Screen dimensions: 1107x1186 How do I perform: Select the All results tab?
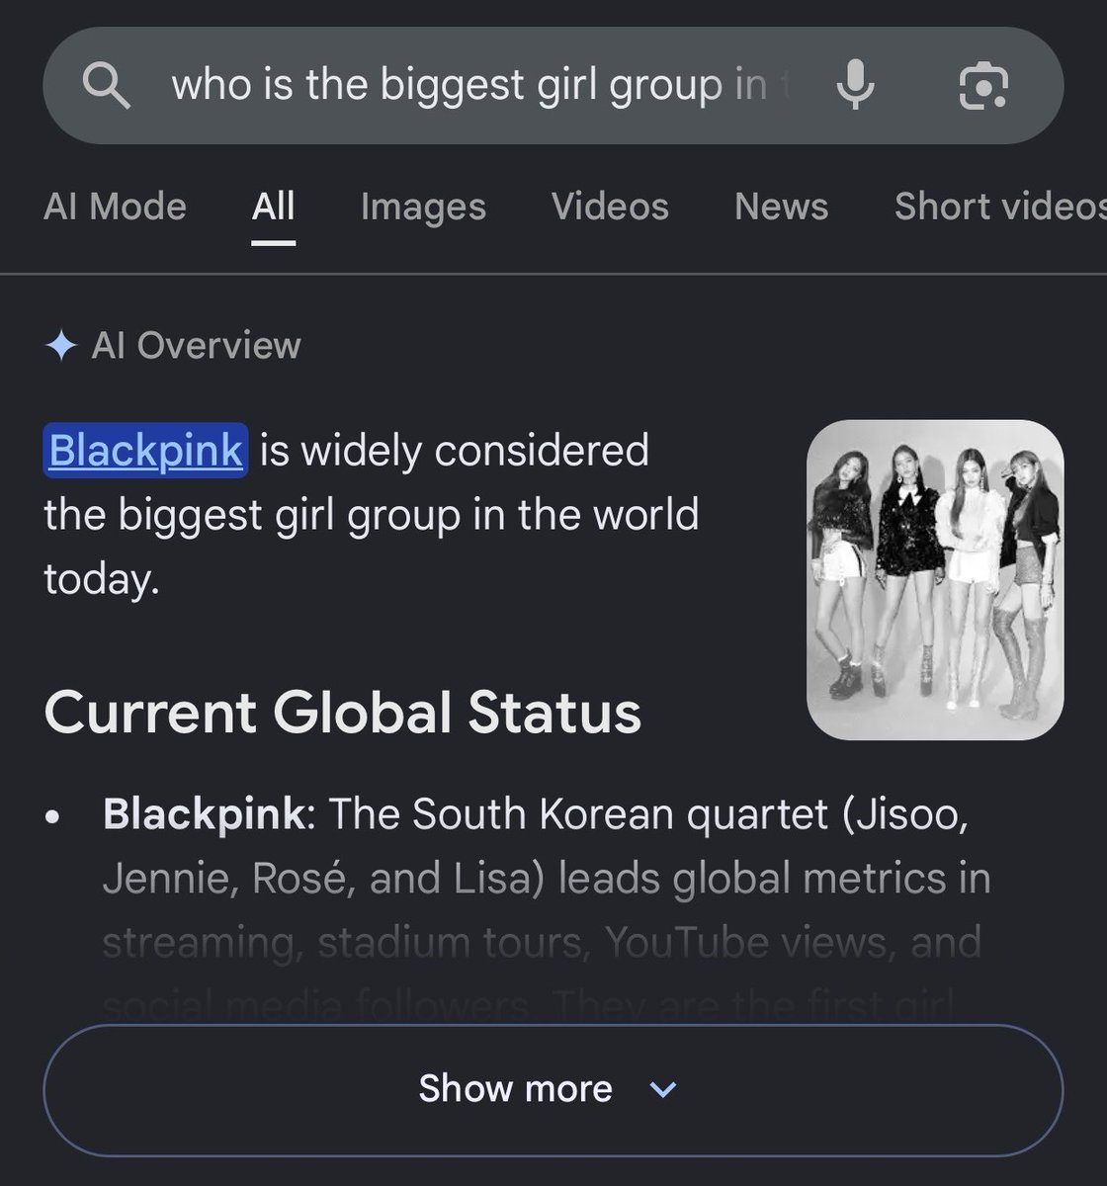pyautogui.click(x=273, y=207)
